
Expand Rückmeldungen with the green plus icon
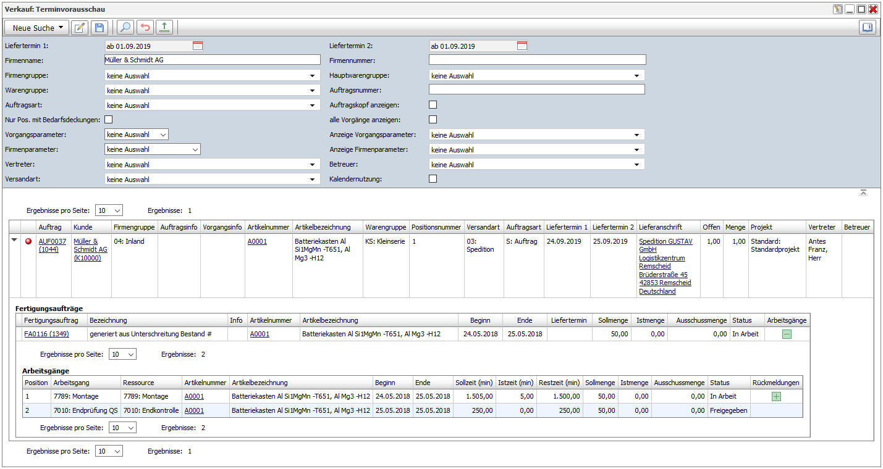(x=776, y=396)
